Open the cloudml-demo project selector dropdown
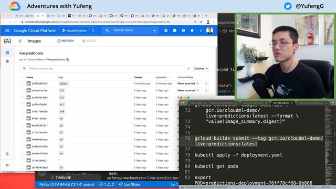Screen dimensions: 336x189 point(78,30)
